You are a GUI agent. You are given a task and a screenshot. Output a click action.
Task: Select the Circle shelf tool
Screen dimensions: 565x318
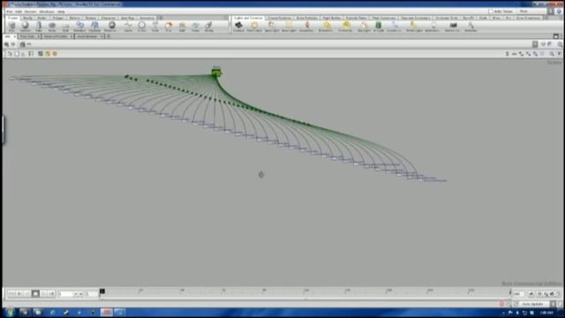point(141,26)
